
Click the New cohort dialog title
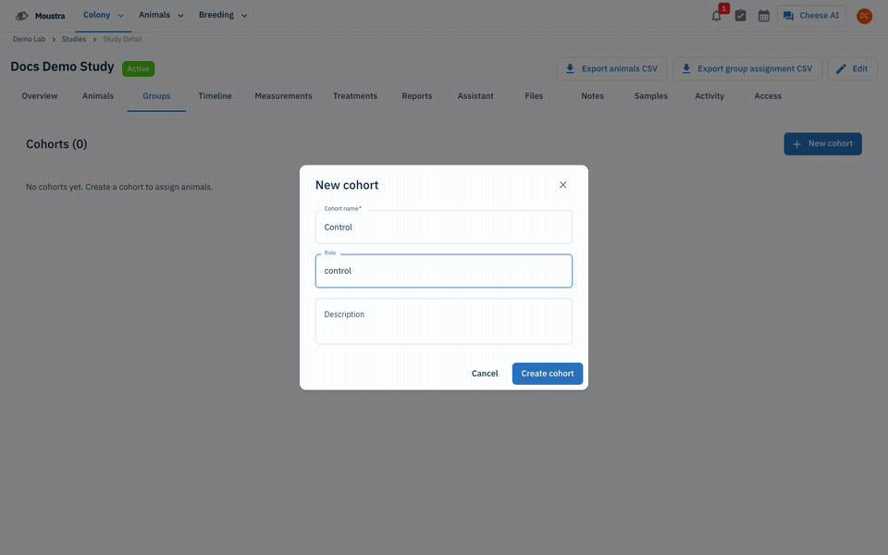click(347, 185)
